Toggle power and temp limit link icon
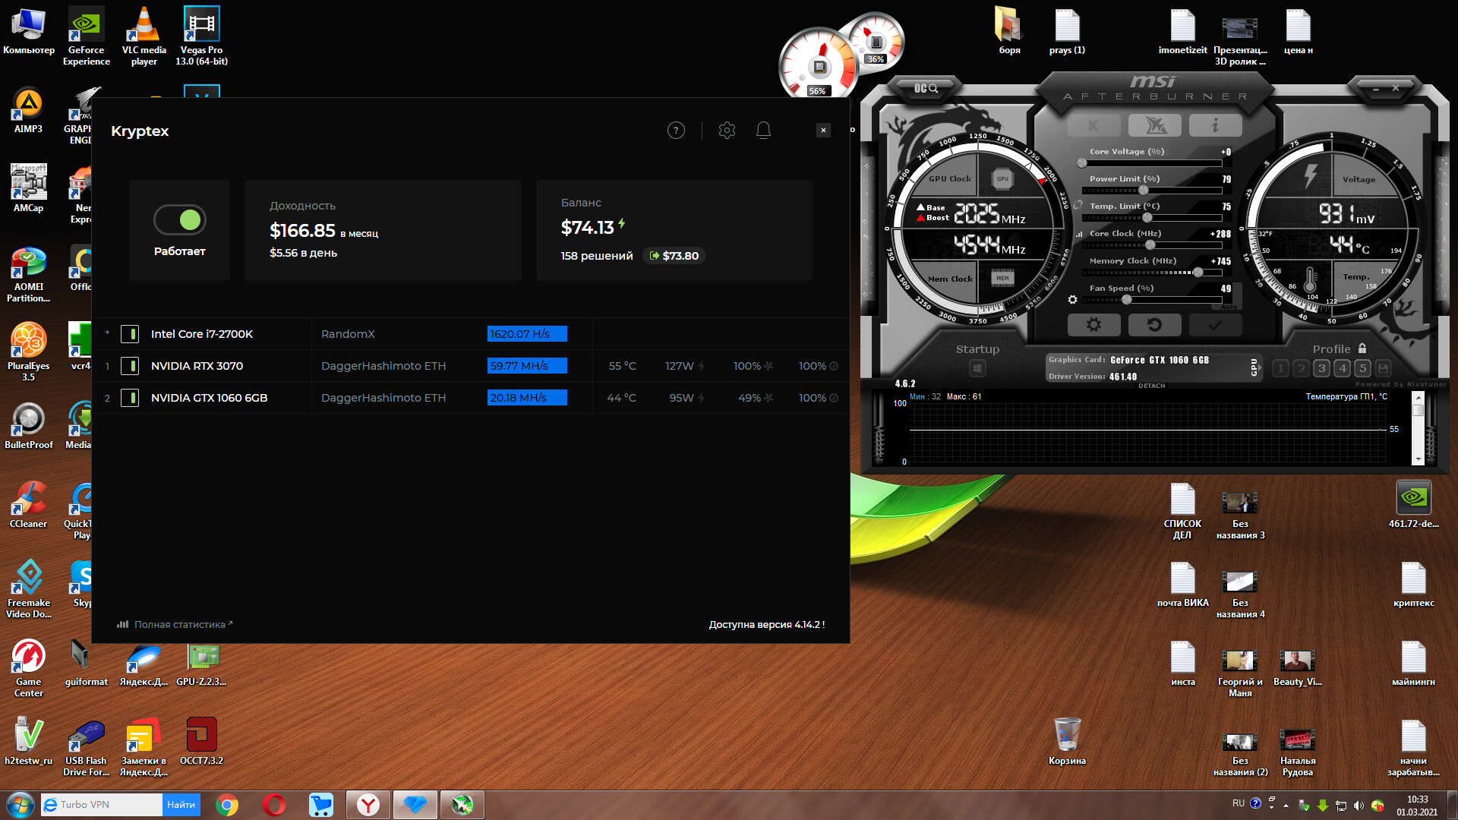This screenshot has width=1458, height=820. pos(1078,205)
